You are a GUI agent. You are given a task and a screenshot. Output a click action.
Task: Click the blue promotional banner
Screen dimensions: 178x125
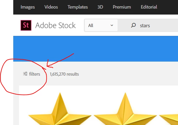click(x=96, y=49)
